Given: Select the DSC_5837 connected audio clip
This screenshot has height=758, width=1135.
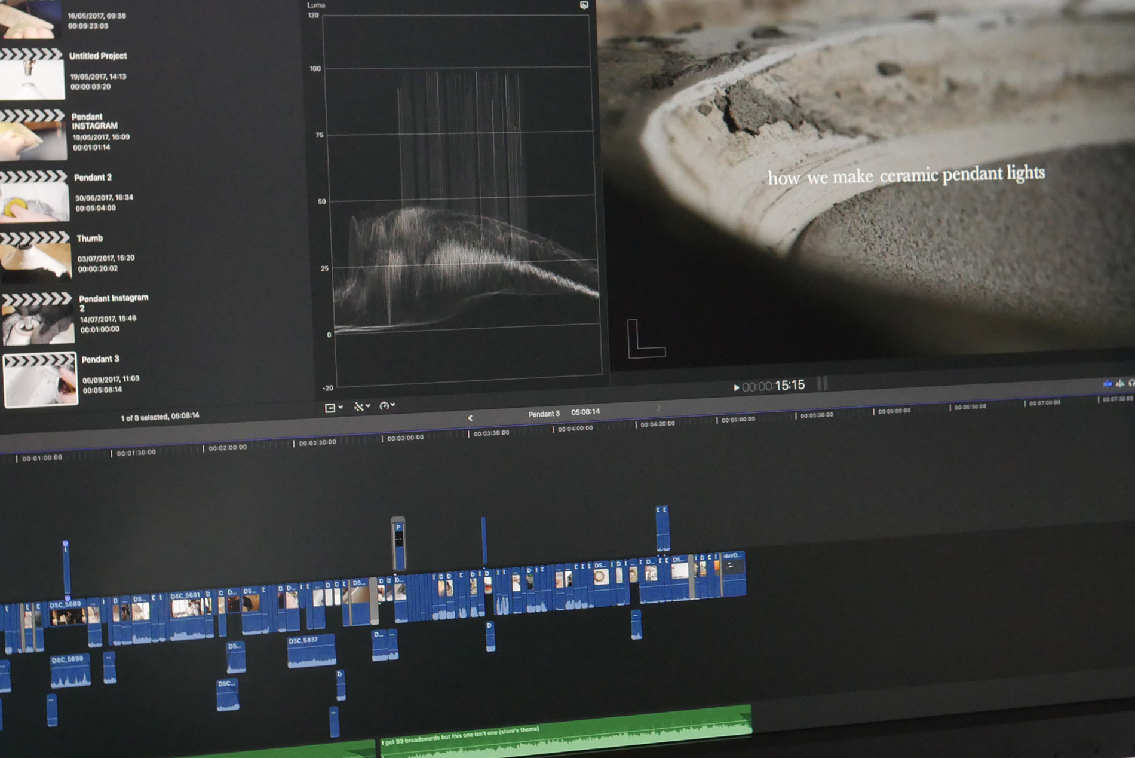Looking at the screenshot, I should (311, 651).
